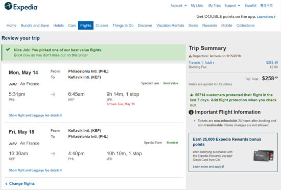281x190 pixels.
Task: Click the Air France logo on May 14 flight
Action: 13,84
